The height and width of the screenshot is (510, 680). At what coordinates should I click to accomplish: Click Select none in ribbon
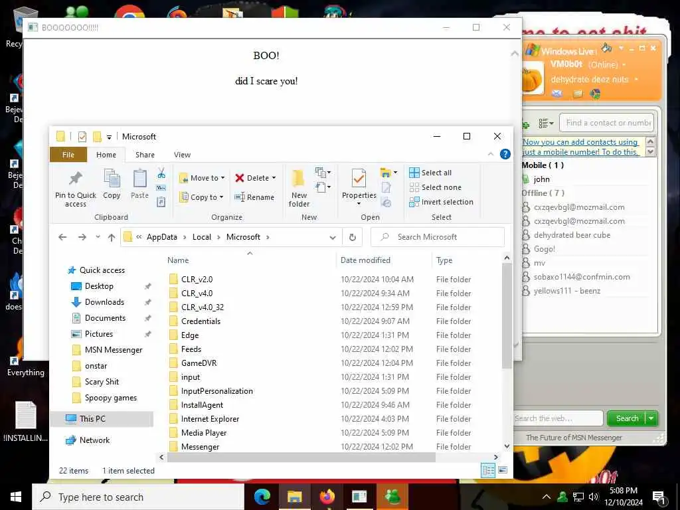(436, 187)
